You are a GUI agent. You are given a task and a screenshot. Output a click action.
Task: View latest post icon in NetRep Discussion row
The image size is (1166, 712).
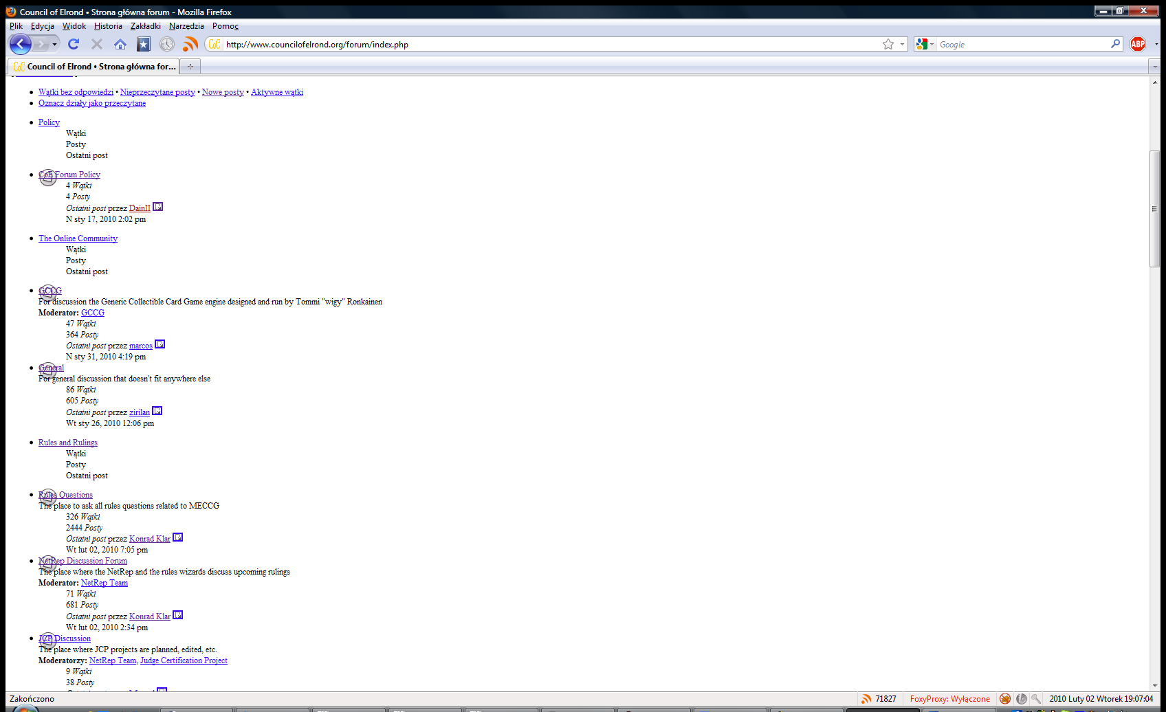(177, 615)
